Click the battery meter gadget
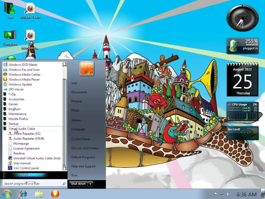The image size is (265, 199). click(242, 46)
